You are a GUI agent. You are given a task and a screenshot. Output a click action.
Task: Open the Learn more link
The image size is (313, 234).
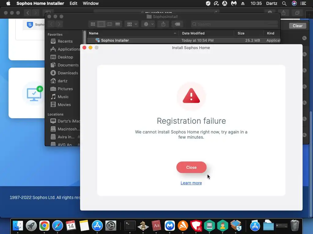tap(191, 183)
